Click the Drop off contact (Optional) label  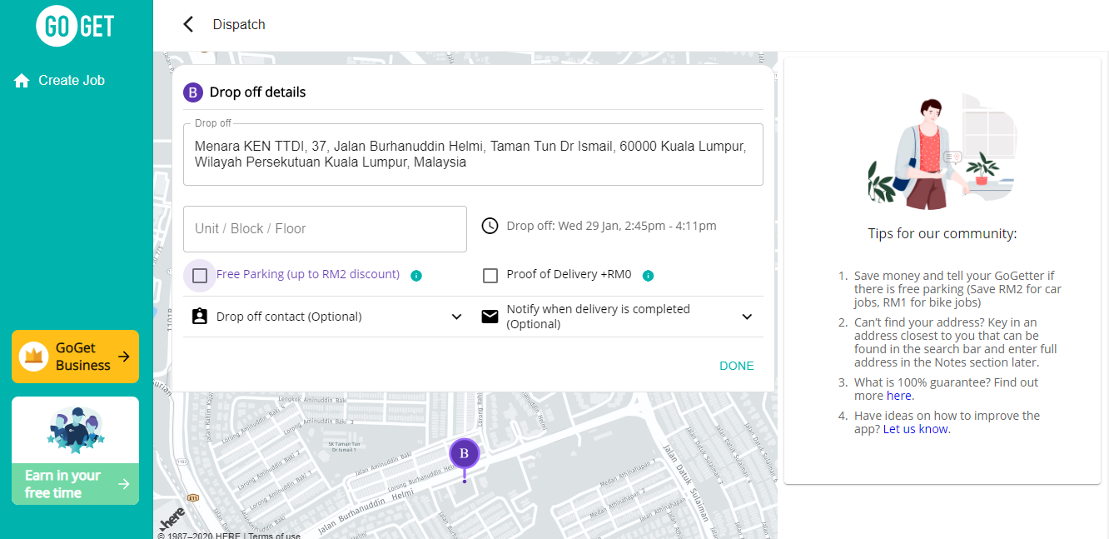[289, 317]
